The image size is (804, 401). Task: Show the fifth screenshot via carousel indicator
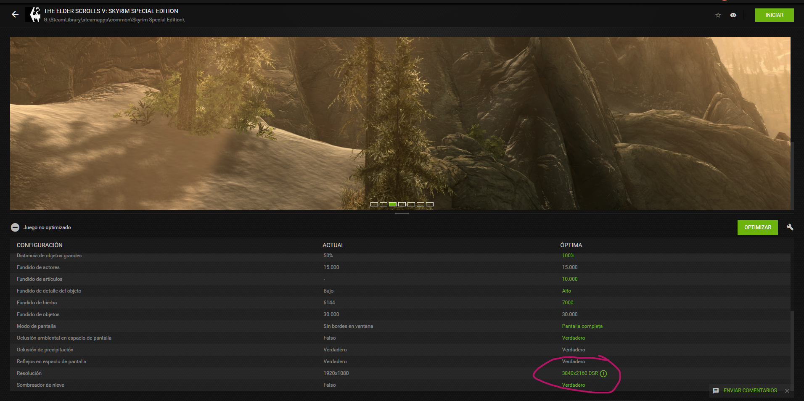411,204
